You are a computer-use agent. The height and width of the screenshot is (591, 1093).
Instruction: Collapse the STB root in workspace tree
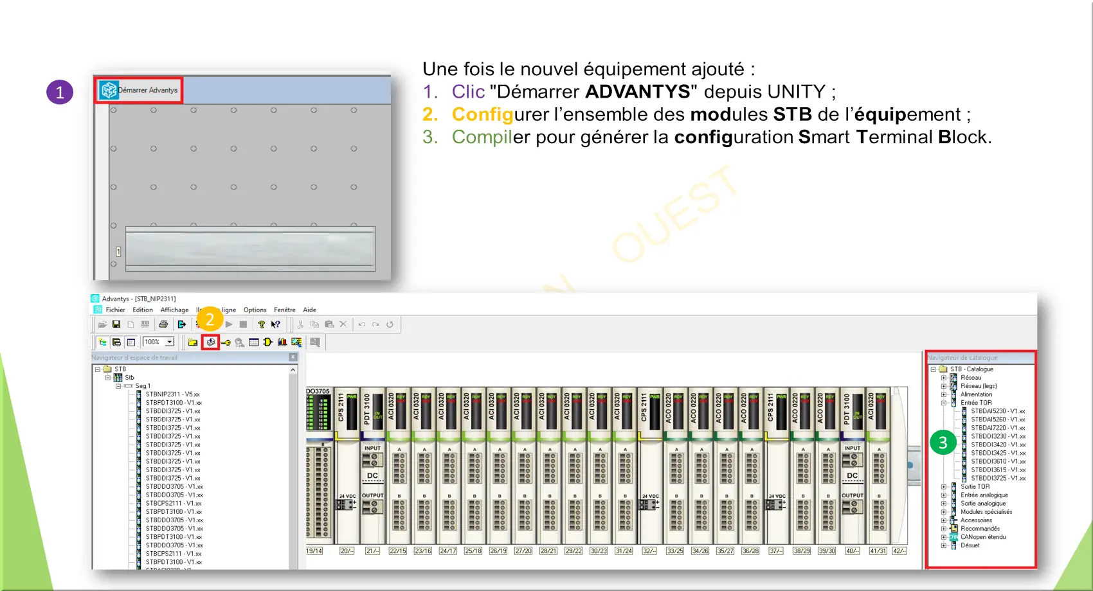point(98,369)
